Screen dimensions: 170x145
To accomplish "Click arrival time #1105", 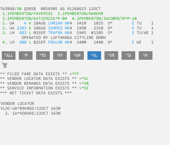I will (97, 33).
